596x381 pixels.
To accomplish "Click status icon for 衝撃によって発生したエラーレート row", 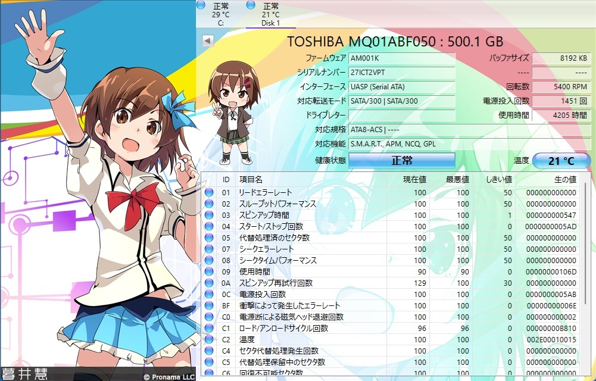I will coord(209,305).
